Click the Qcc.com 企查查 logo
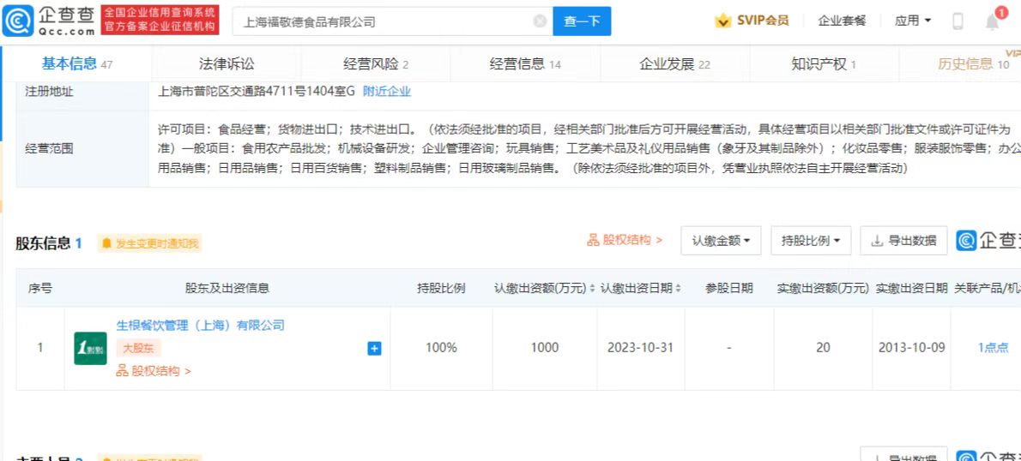Viewport: 1021px width, 461px height. pyautogui.click(x=49, y=21)
